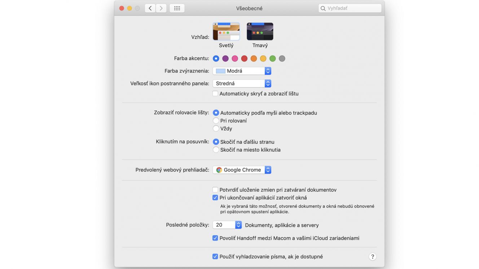Pick the purple accent color
Image resolution: width=479 pixels, height=269 pixels.
225,58
